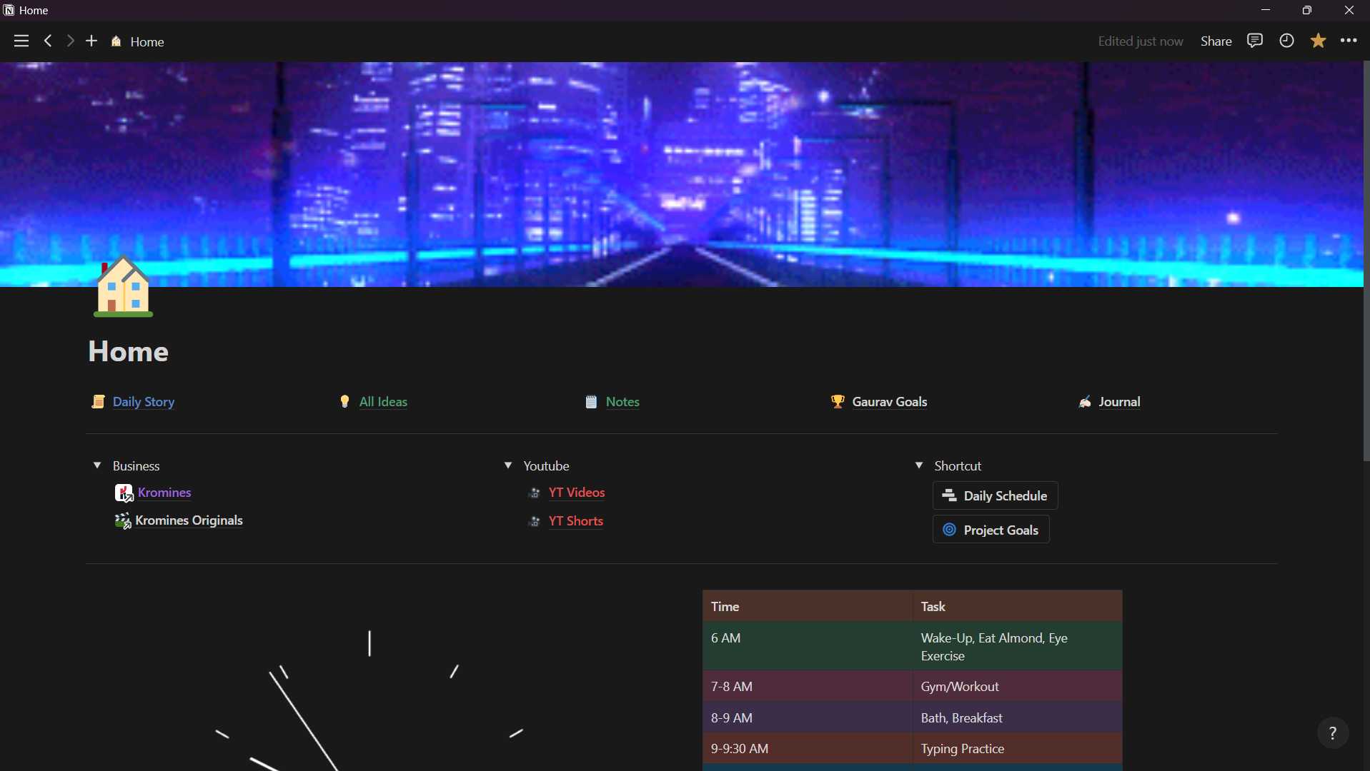This screenshot has height=771, width=1370.
Task: Click the city skyline cover image
Action: [682, 174]
